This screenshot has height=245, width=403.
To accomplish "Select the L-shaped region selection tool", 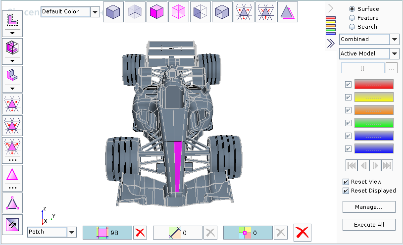I will click(12, 20).
